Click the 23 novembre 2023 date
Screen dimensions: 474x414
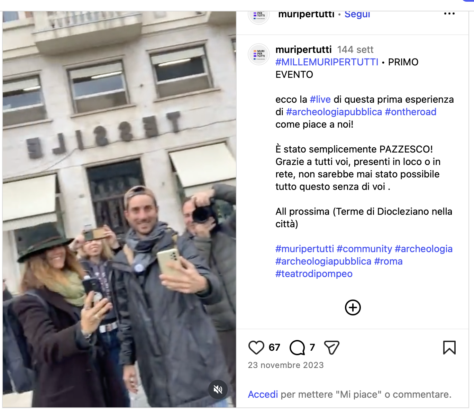click(286, 365)
